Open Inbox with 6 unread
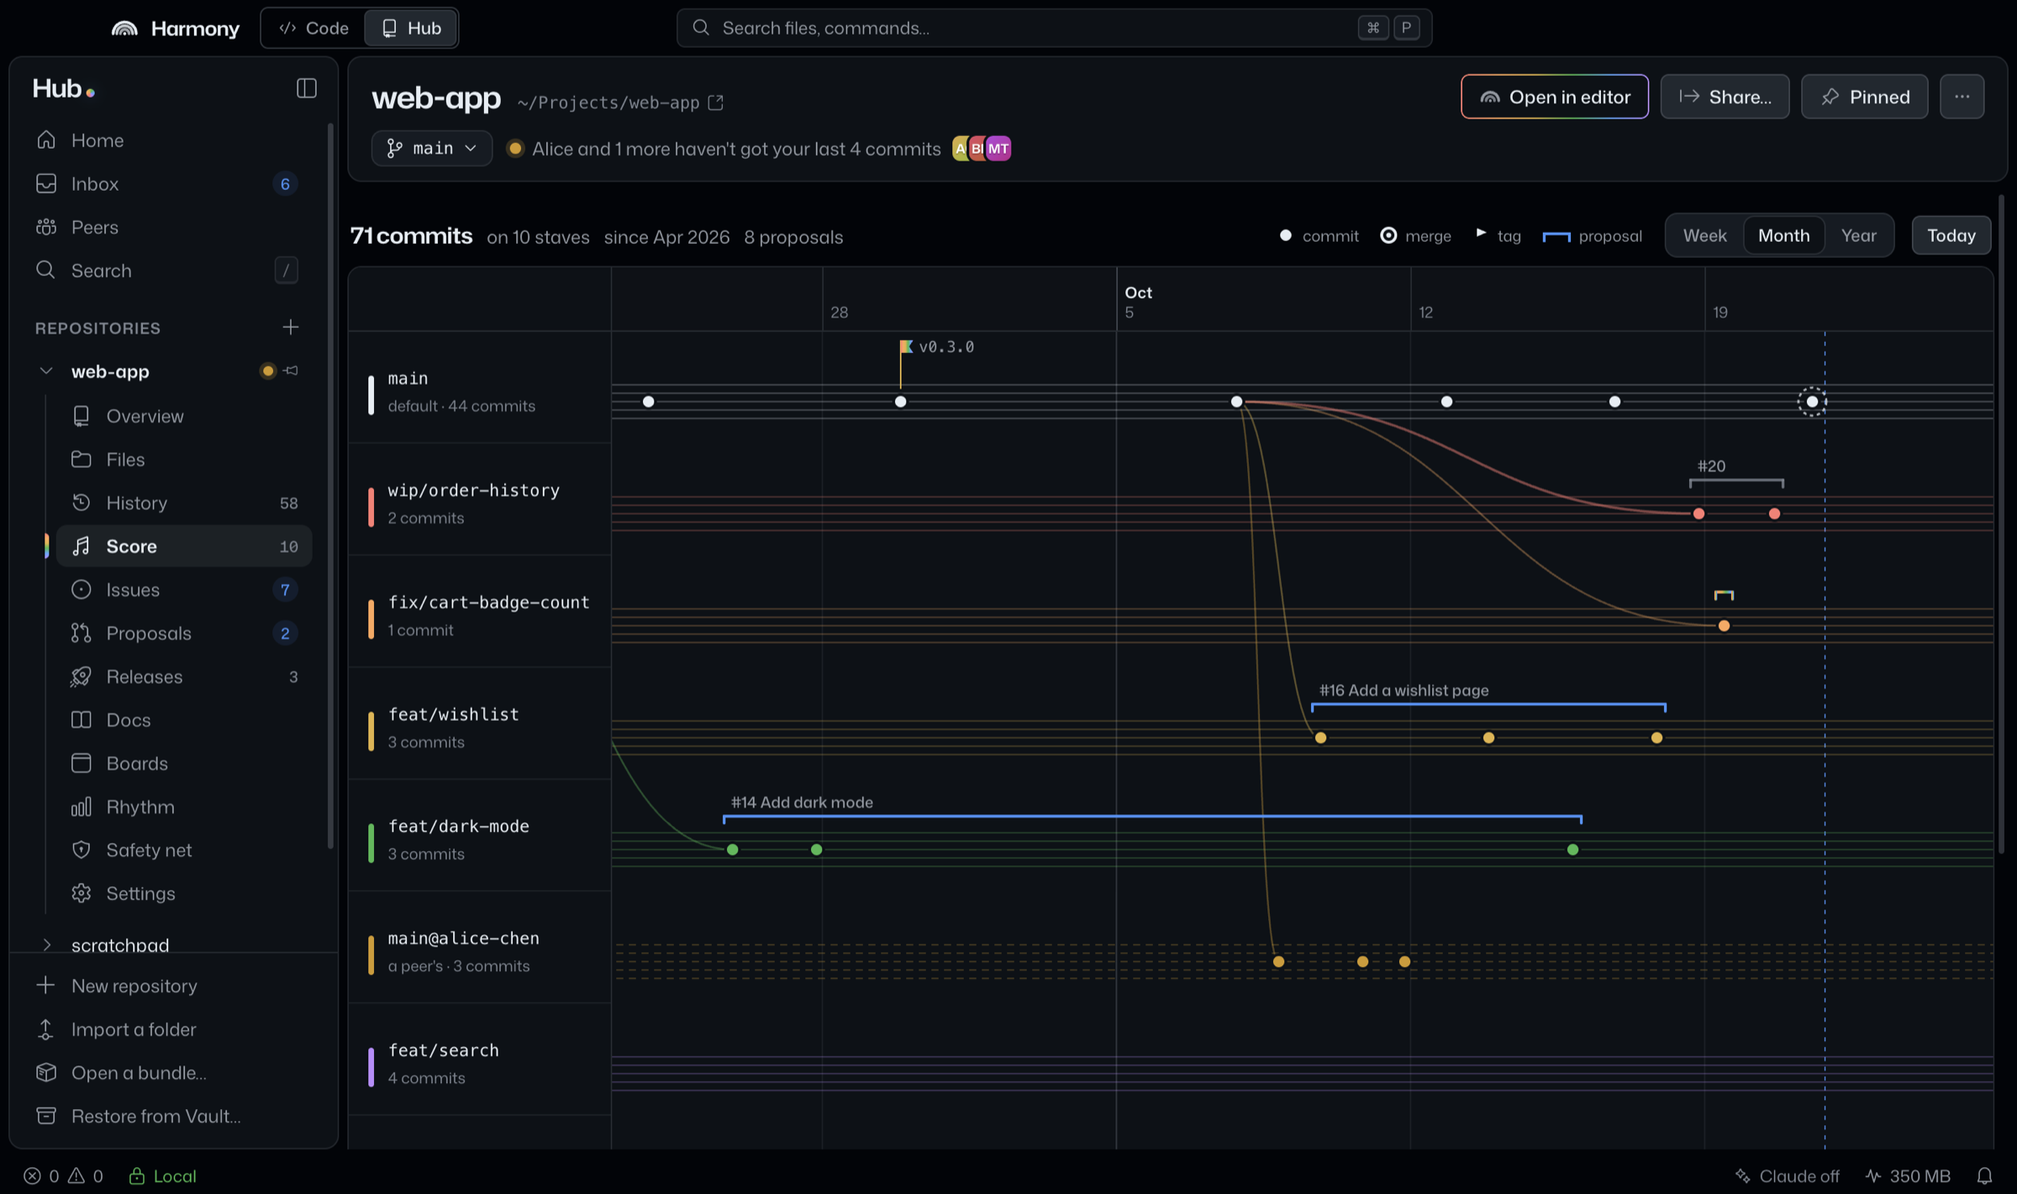This screenshot has width=2017, height=1194. pyautogui.click(x=168, y=184)
